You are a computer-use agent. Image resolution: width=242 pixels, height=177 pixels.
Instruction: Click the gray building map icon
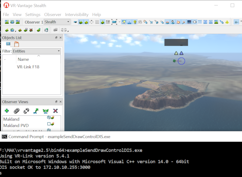[108, 22]
